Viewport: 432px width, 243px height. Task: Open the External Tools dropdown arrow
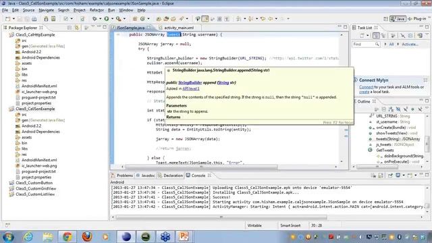point(124,19)
